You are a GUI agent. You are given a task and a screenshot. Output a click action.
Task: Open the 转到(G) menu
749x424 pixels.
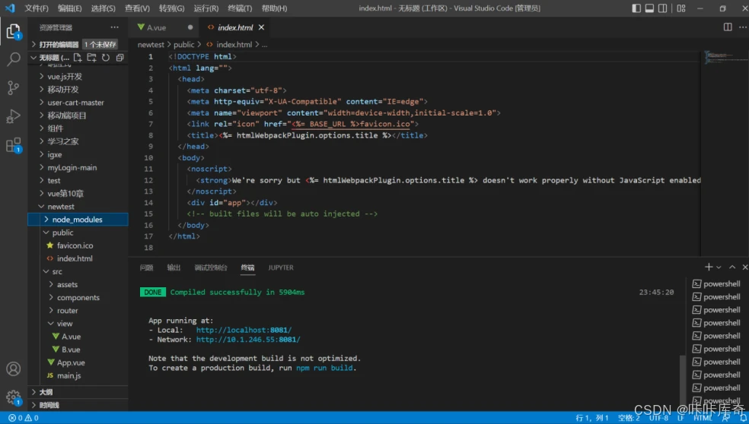[x=172, y=8]
